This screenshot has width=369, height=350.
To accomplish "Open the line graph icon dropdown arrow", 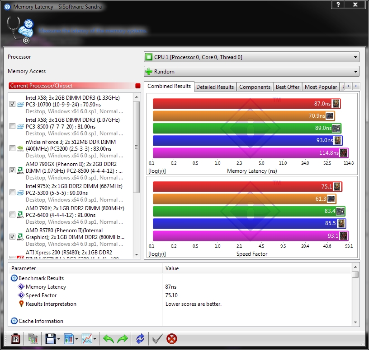I will [x=95, y=339].
